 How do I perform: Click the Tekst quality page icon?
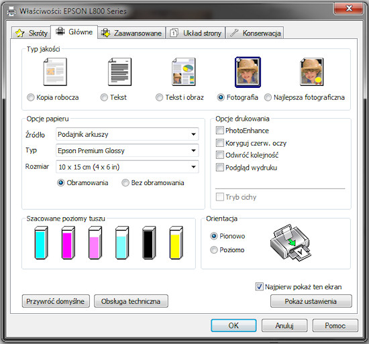119,72
